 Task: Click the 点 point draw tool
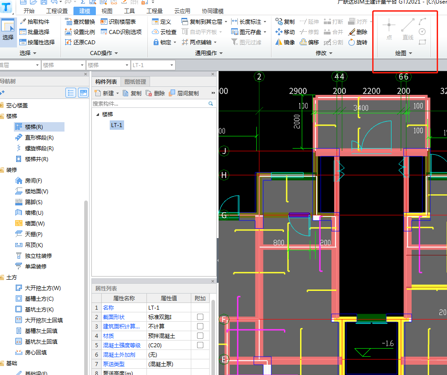(389, 30)
